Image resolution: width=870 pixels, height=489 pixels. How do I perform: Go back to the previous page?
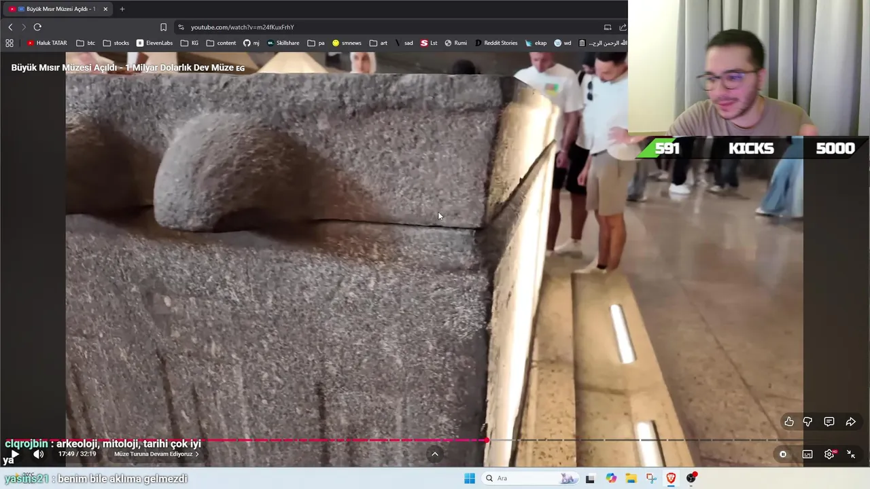click(10, 27)
